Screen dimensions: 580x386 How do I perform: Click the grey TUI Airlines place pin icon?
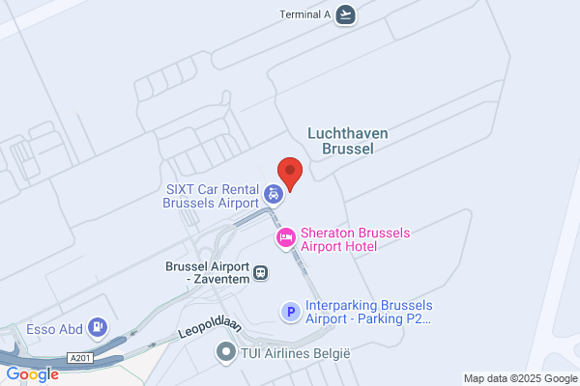pyautogui.click(x=226, y=352)
